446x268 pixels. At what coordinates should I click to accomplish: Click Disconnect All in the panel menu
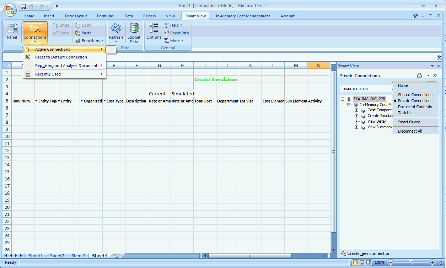pos(410,131)
